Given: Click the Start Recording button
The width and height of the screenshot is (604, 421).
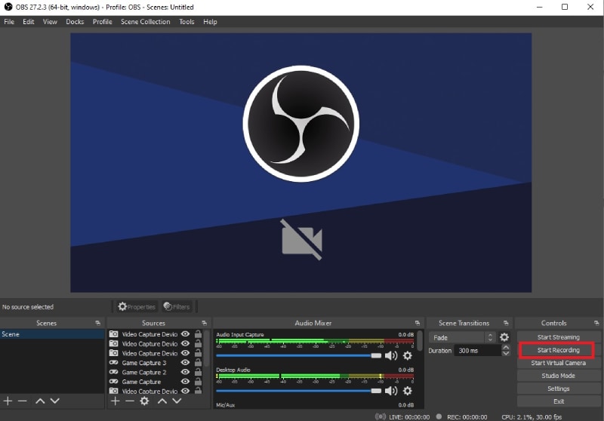Looking at the screenshot, I should (x=558, y=350).
